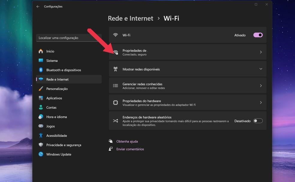Enable Endereços de hardware aleatórios toggle

click(x=258, y=121)
